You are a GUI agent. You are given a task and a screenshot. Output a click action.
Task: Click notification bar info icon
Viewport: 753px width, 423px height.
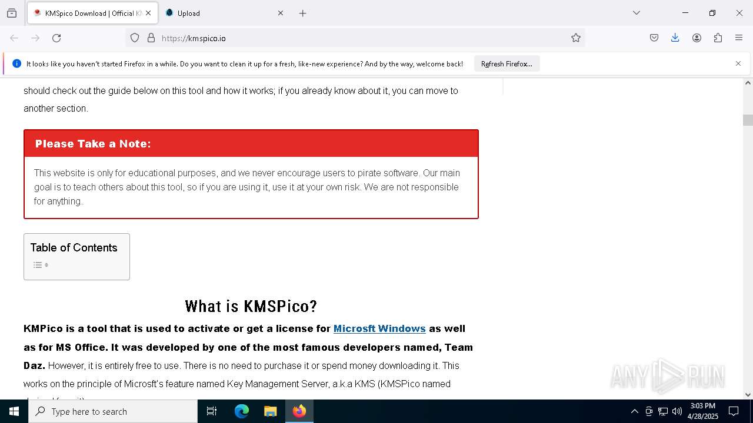(16, 63)
